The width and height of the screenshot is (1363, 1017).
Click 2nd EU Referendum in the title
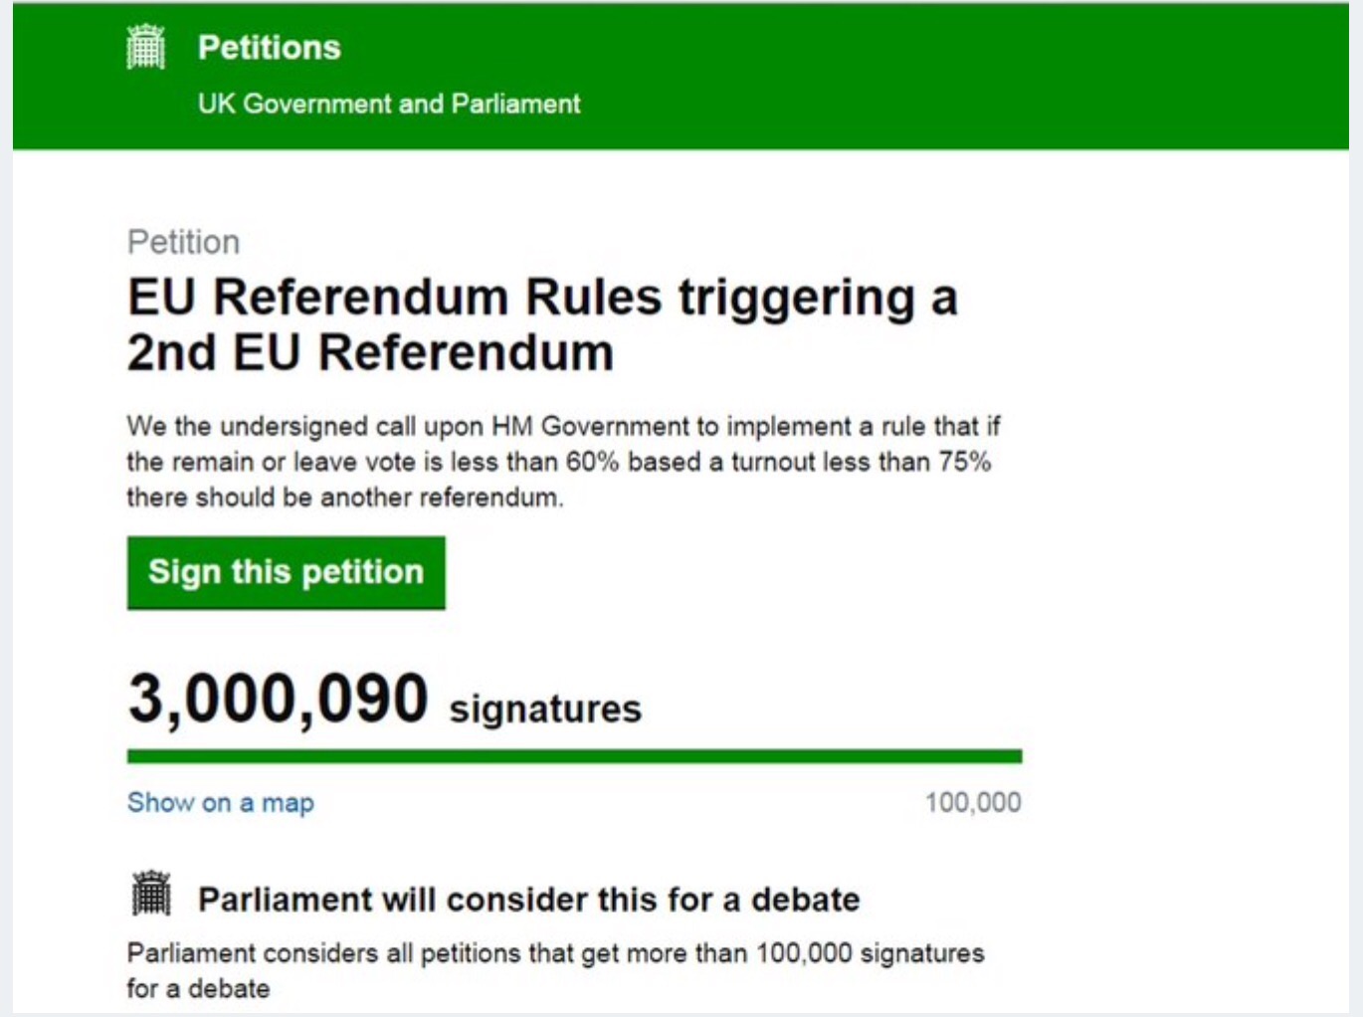[370, 352]
